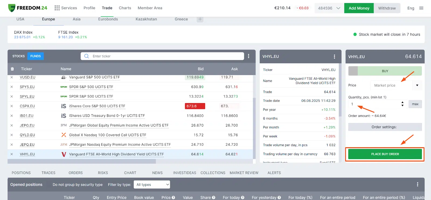The width and height of the screenshot is (431, 200).
Task: Open the VHYL.EU info panel options menu
Action: 335,57
